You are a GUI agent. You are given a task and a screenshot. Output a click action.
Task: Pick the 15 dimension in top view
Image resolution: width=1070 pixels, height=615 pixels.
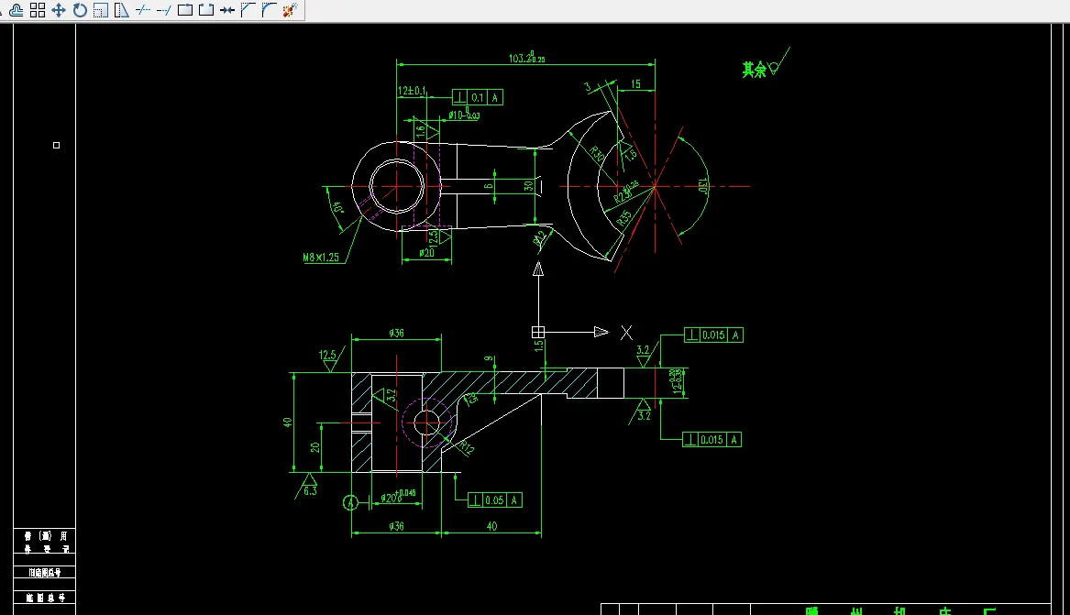635,84
